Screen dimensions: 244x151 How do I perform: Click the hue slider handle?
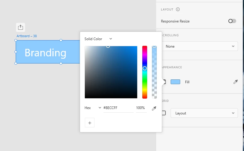[144, 68]
